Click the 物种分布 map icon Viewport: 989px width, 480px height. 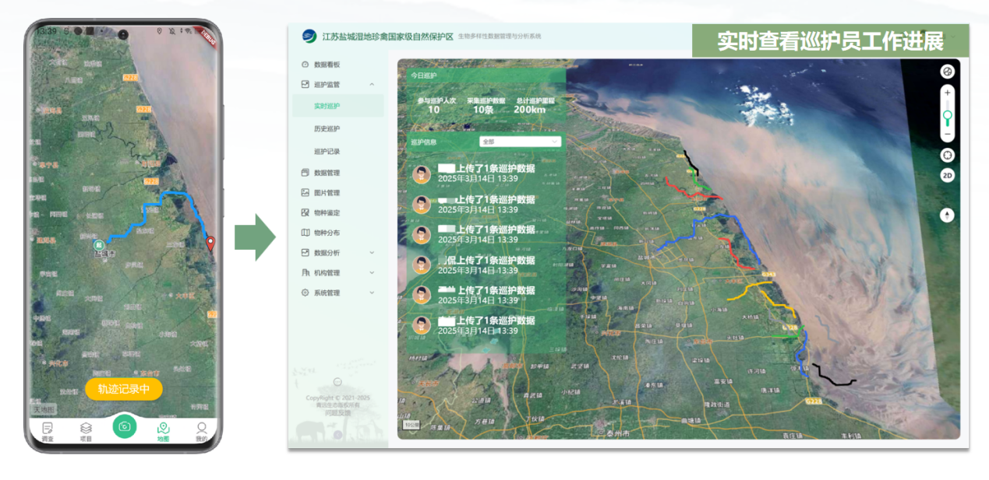tap(306, 233)
